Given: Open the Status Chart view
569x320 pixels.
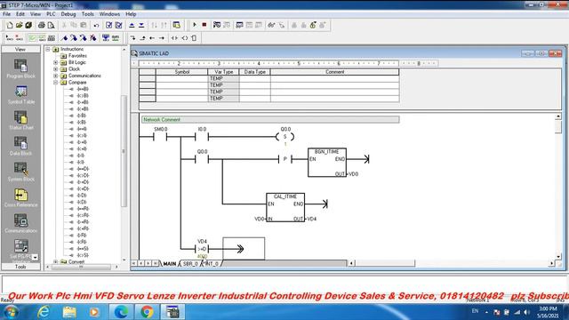Looking at the screenshot, I should coord(20,121).
